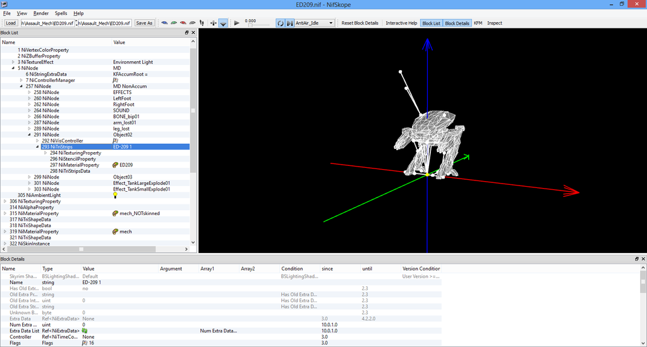Click the Flags value flag icon

(85, 343)
